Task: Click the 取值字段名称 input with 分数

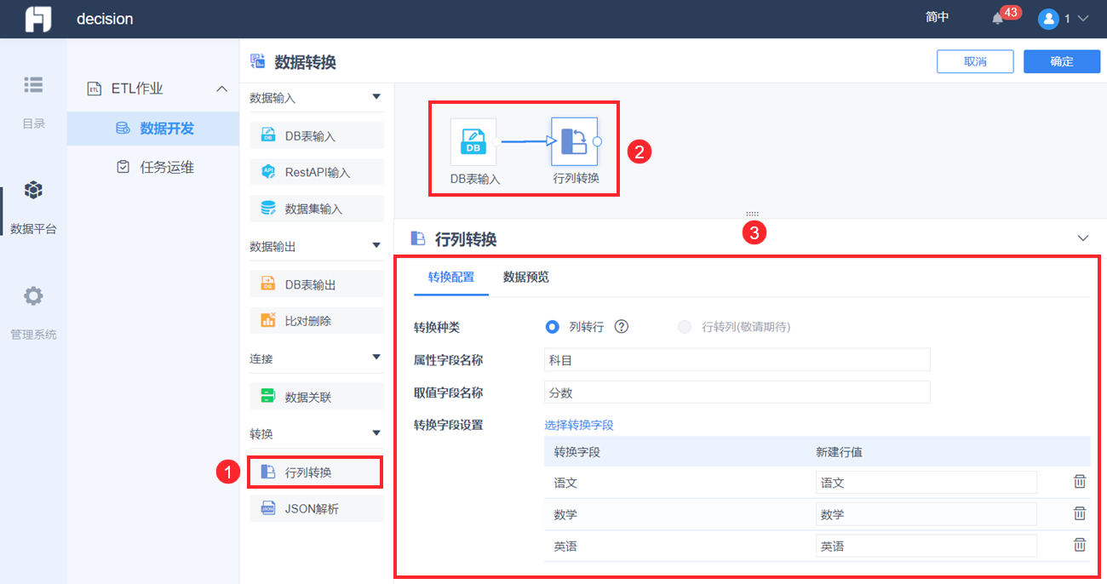Action: (x=737, y=392)
